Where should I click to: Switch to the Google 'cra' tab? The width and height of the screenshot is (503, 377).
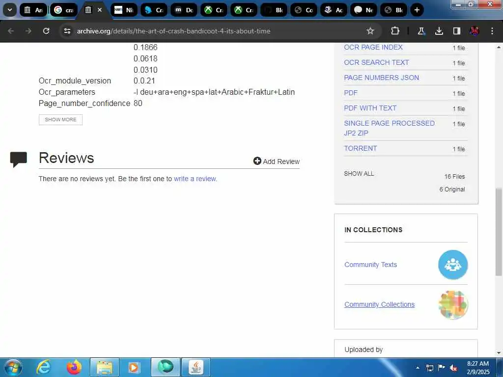63,10
